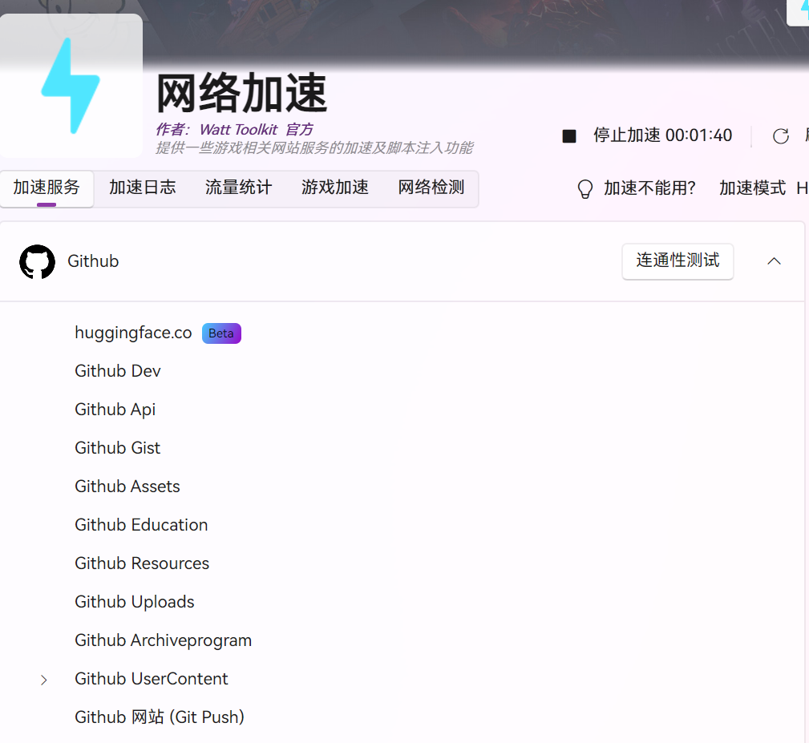This screenshot has width=809, height=743.
Task: Open the 流量统计 tab
Action: [x=238, y=188]
